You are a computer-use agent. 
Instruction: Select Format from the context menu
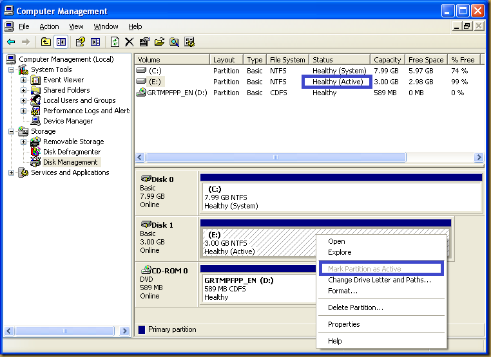[x=342, y=291]
